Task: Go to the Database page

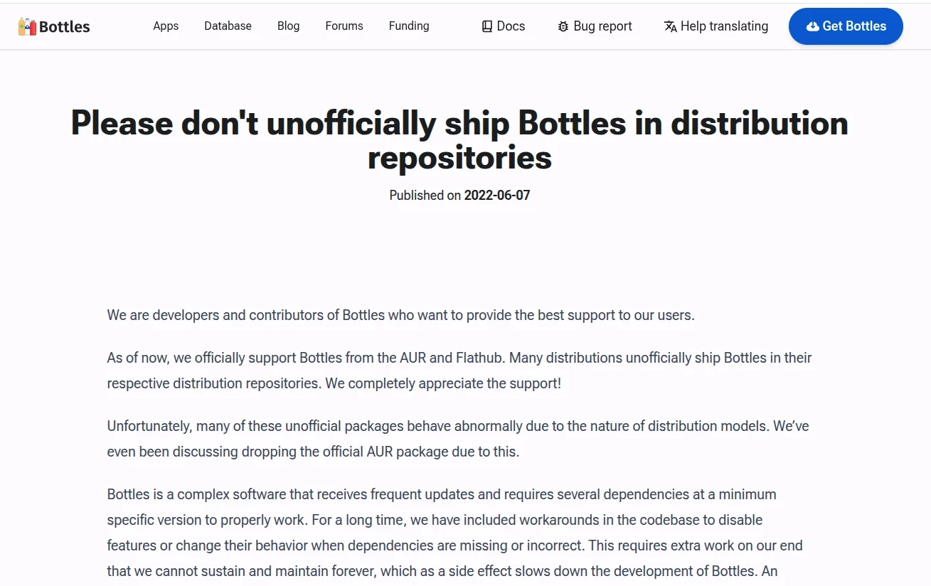Action: [x=228, y=26]
